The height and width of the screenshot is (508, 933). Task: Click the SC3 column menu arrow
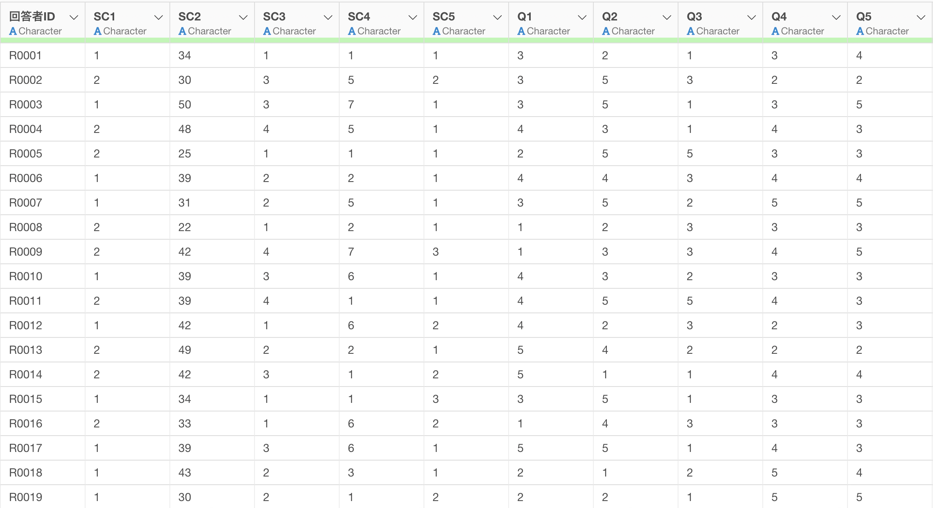(x=328, y=18)
